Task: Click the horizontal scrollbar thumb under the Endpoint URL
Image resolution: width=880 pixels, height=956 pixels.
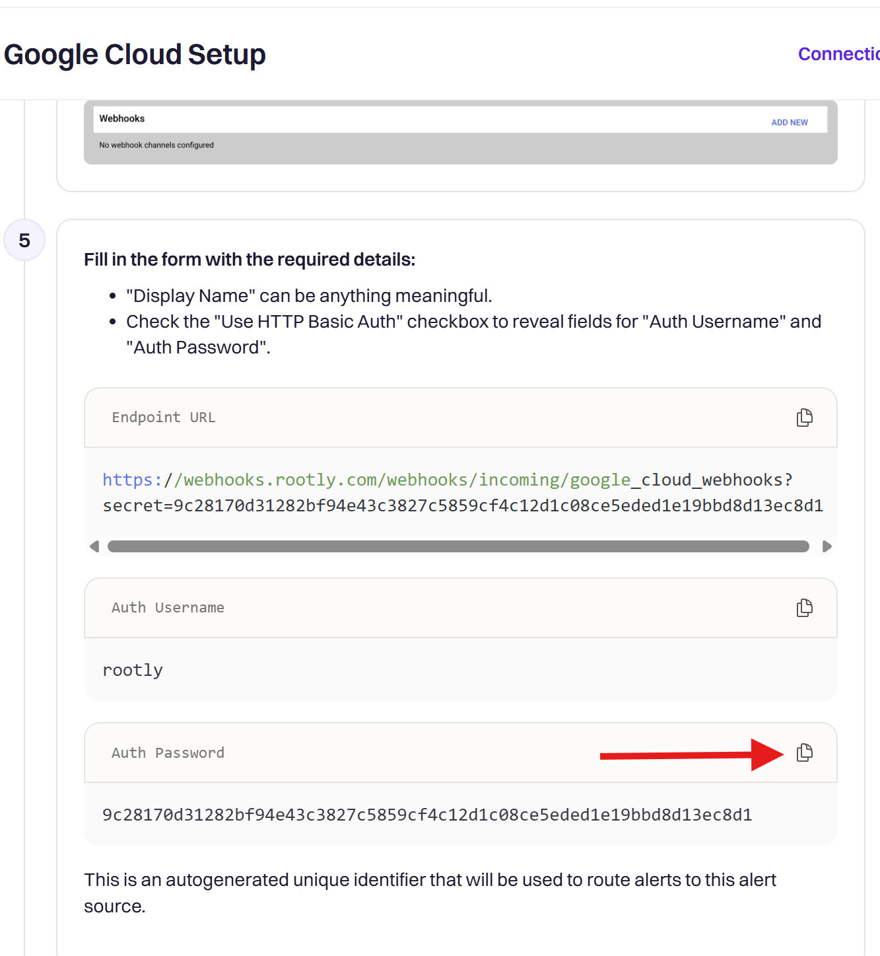Action: tap(458, 546)
